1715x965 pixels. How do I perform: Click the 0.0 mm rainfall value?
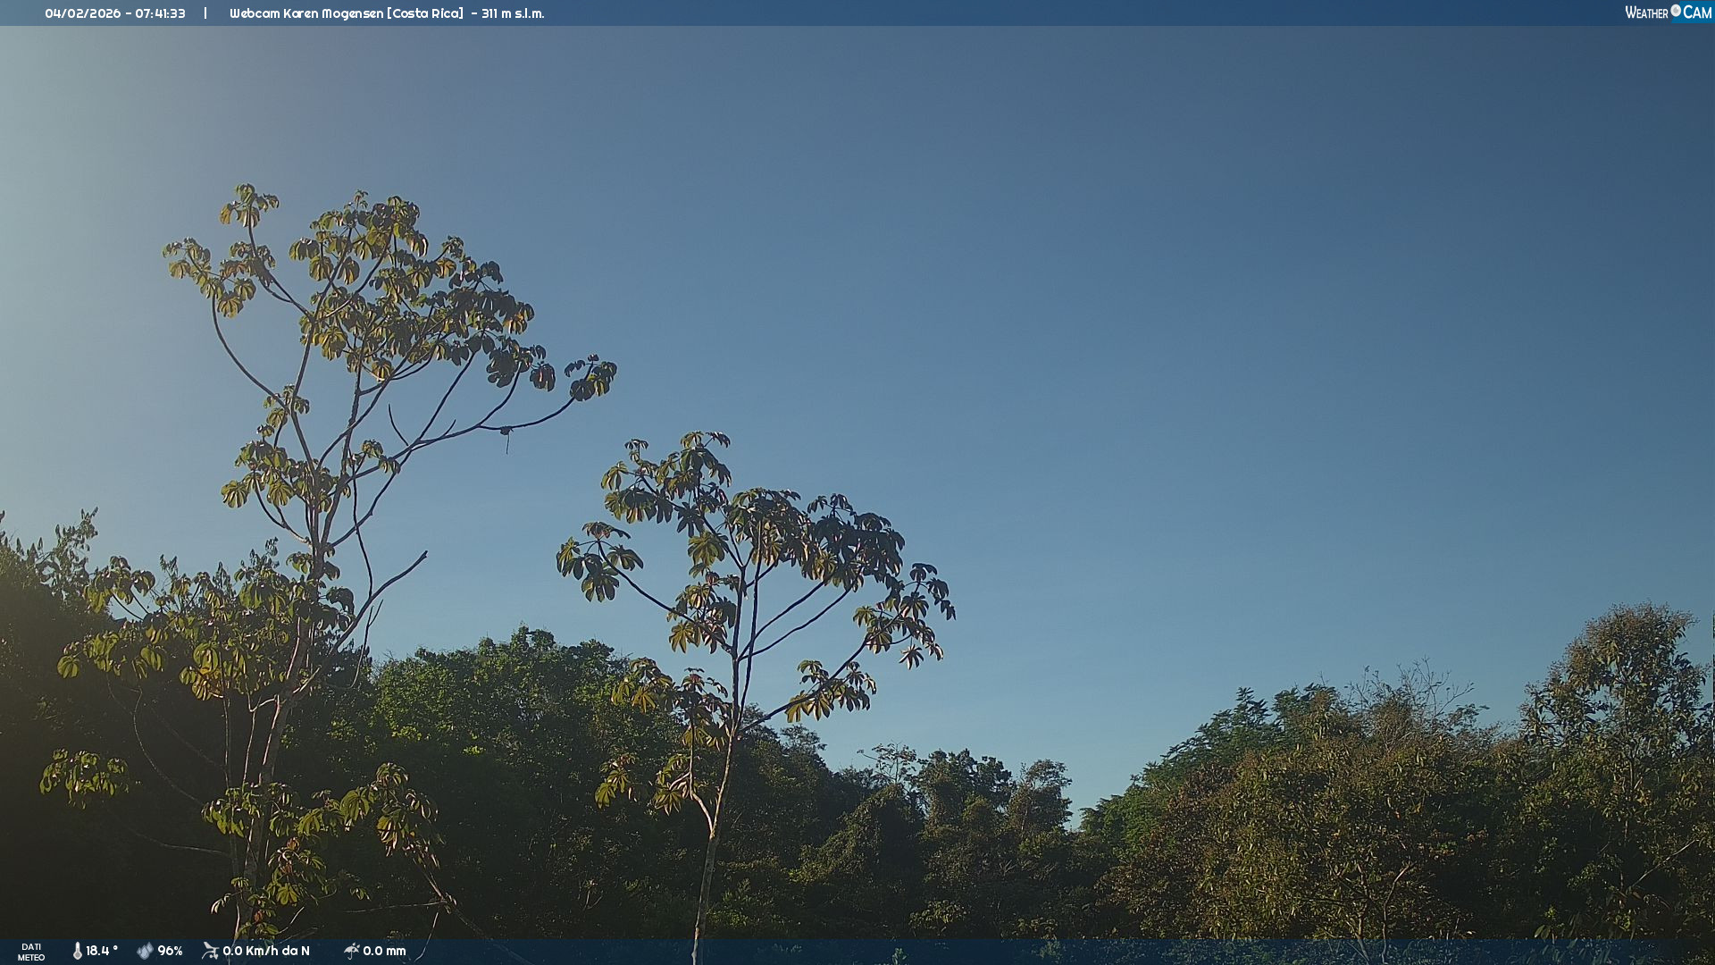(x=384, y=951)
